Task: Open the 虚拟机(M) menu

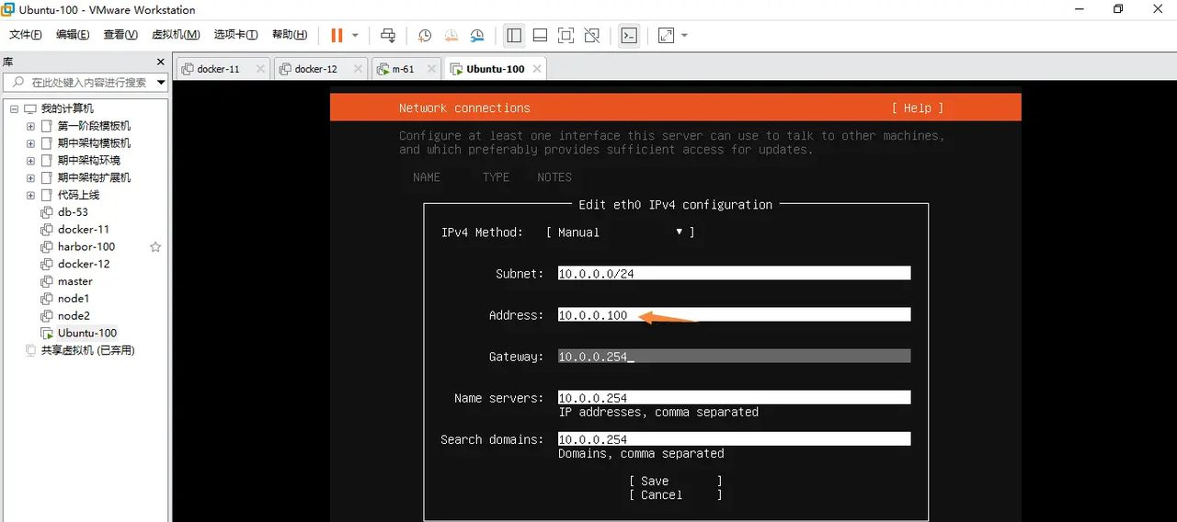Action: click(x=176, y=35)
